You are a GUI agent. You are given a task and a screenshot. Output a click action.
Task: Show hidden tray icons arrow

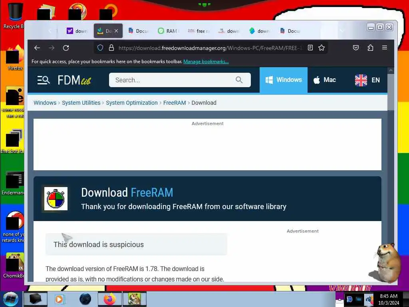click(x=340, y=299)
